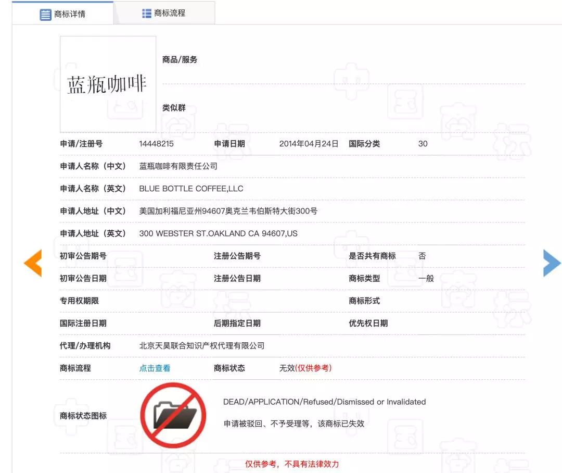Click the agency 北京天昊联合知识产权代理有限公司
This screenshot has width=562, height=473.
[202, 346]
